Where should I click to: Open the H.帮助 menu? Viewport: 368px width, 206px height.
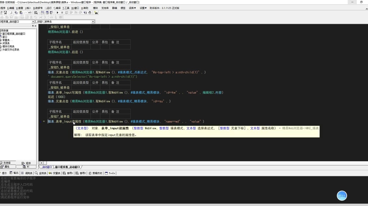(85, 8)
